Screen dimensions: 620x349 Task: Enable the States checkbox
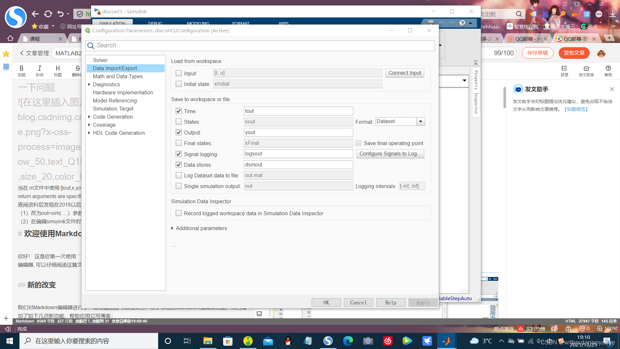[179, 122]
